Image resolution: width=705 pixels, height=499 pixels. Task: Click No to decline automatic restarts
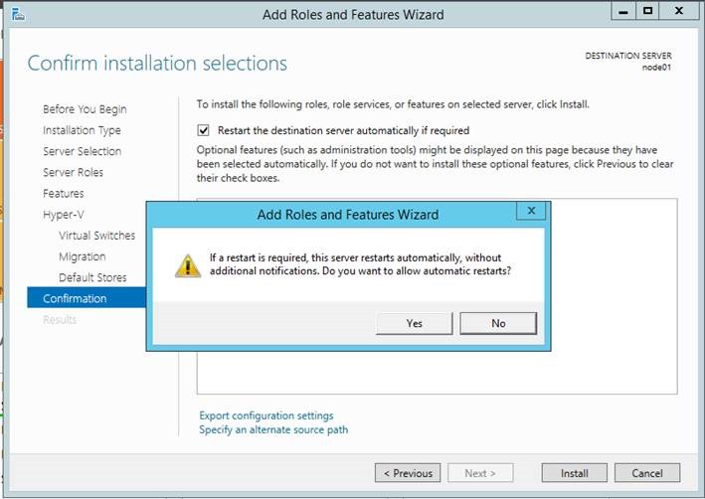[498, 323]
